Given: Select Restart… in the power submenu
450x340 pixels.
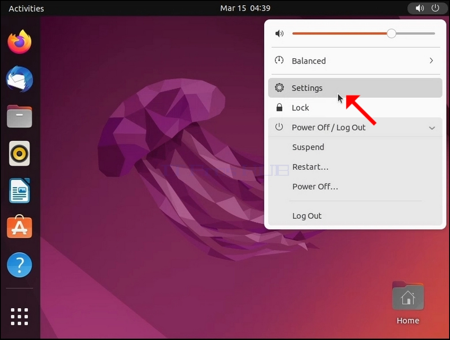Looking at the screenshot, I should 355,167.
